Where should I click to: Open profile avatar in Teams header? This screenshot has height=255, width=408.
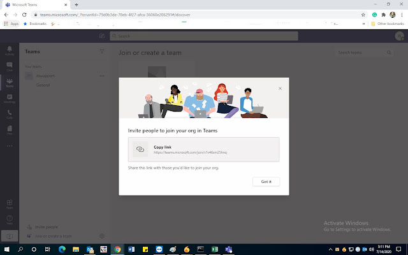399,36
